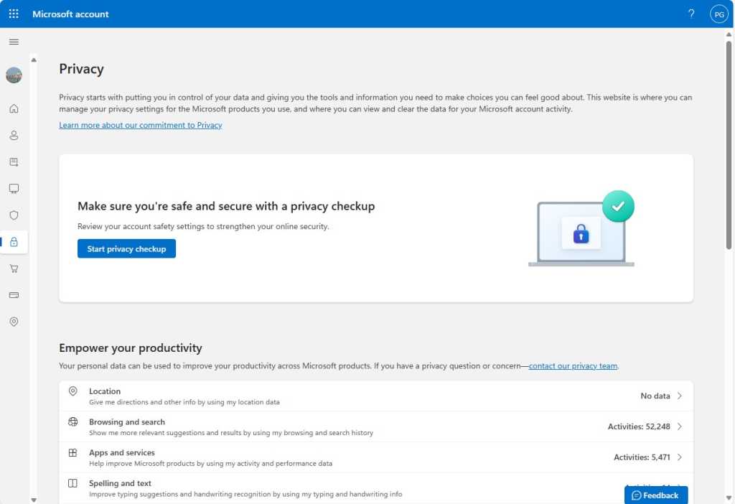Viewport: 735px width, 504px height.
Task: Open Security via the shield icon
Action: point(13,215)
